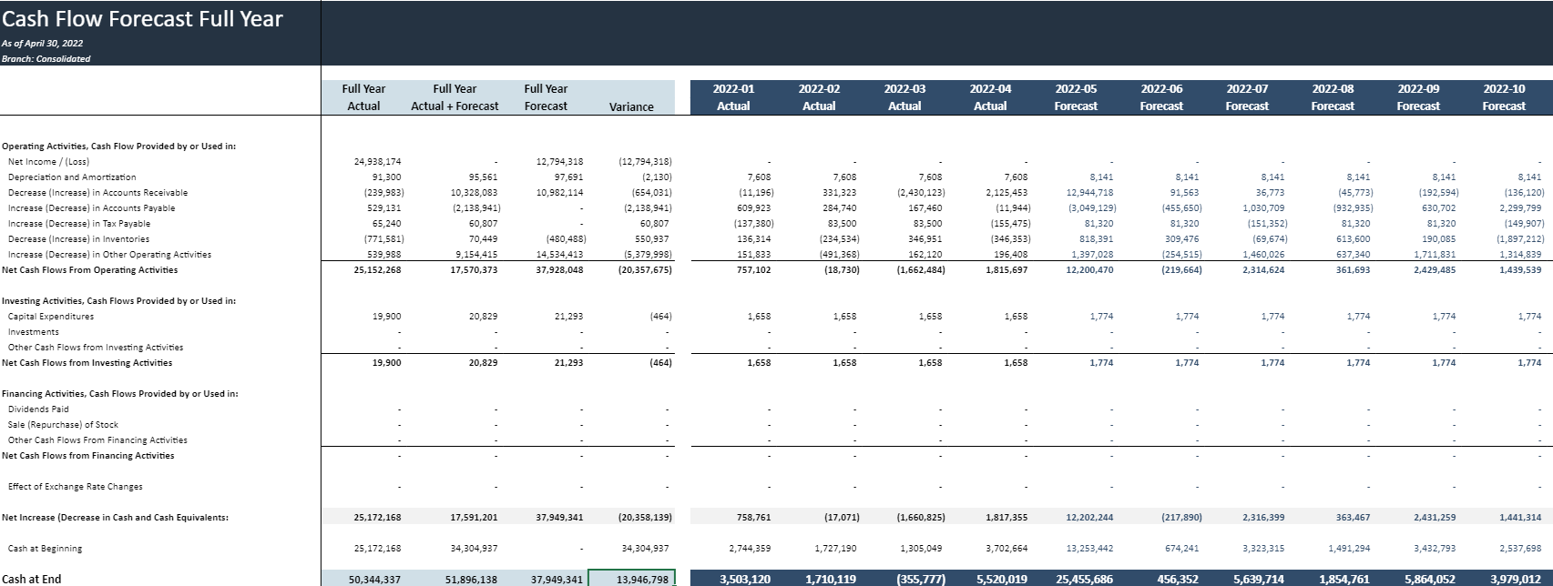Click the Cash at End row label
The image size is (1553, 586).
[32, 579]
